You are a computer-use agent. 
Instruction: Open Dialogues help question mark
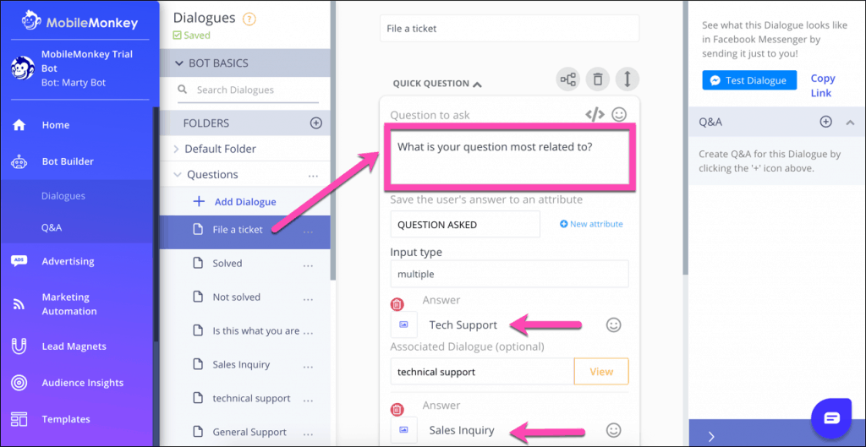(x=249, y=19)
